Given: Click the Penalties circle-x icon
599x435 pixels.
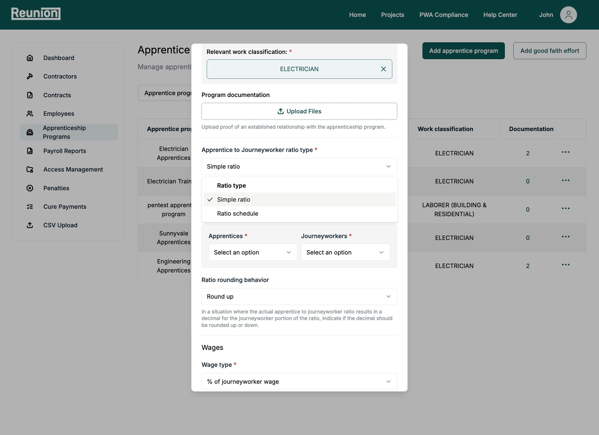Looking at the screenshot, I should (x=30, y=188).
